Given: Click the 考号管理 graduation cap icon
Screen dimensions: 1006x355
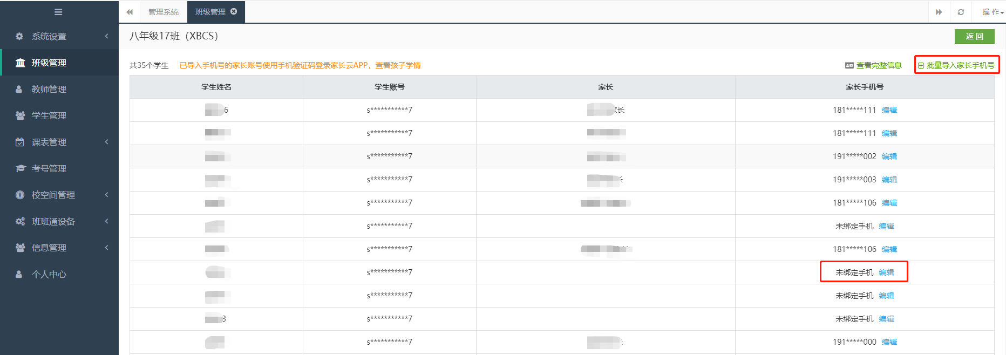Looking at the screenshot, I should 20,168.
